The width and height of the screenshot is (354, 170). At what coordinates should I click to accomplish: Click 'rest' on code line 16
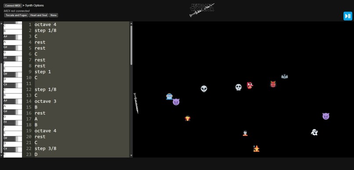[x=40, y=113]
